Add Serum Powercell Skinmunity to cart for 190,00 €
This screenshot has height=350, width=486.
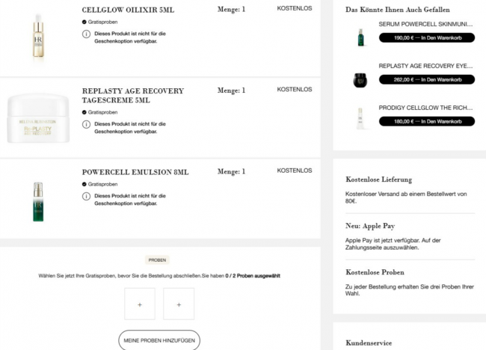[427, 38]
